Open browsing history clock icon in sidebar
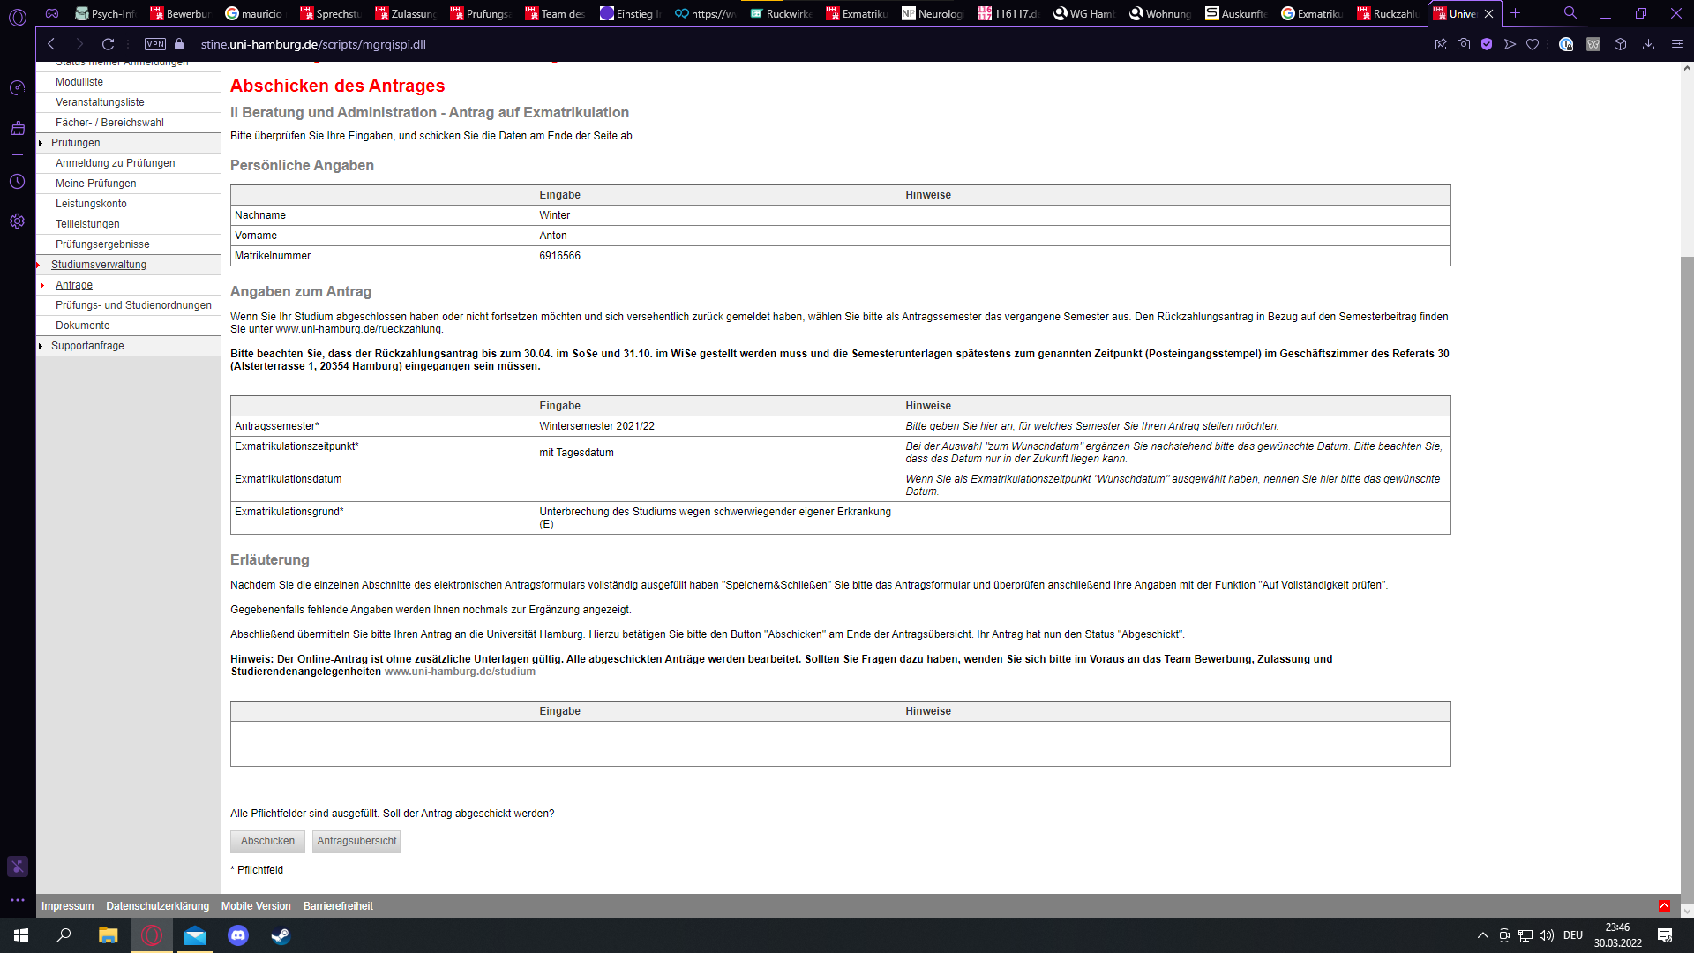The width and height of the screenshot is (1694, 953). click(17, 182)
